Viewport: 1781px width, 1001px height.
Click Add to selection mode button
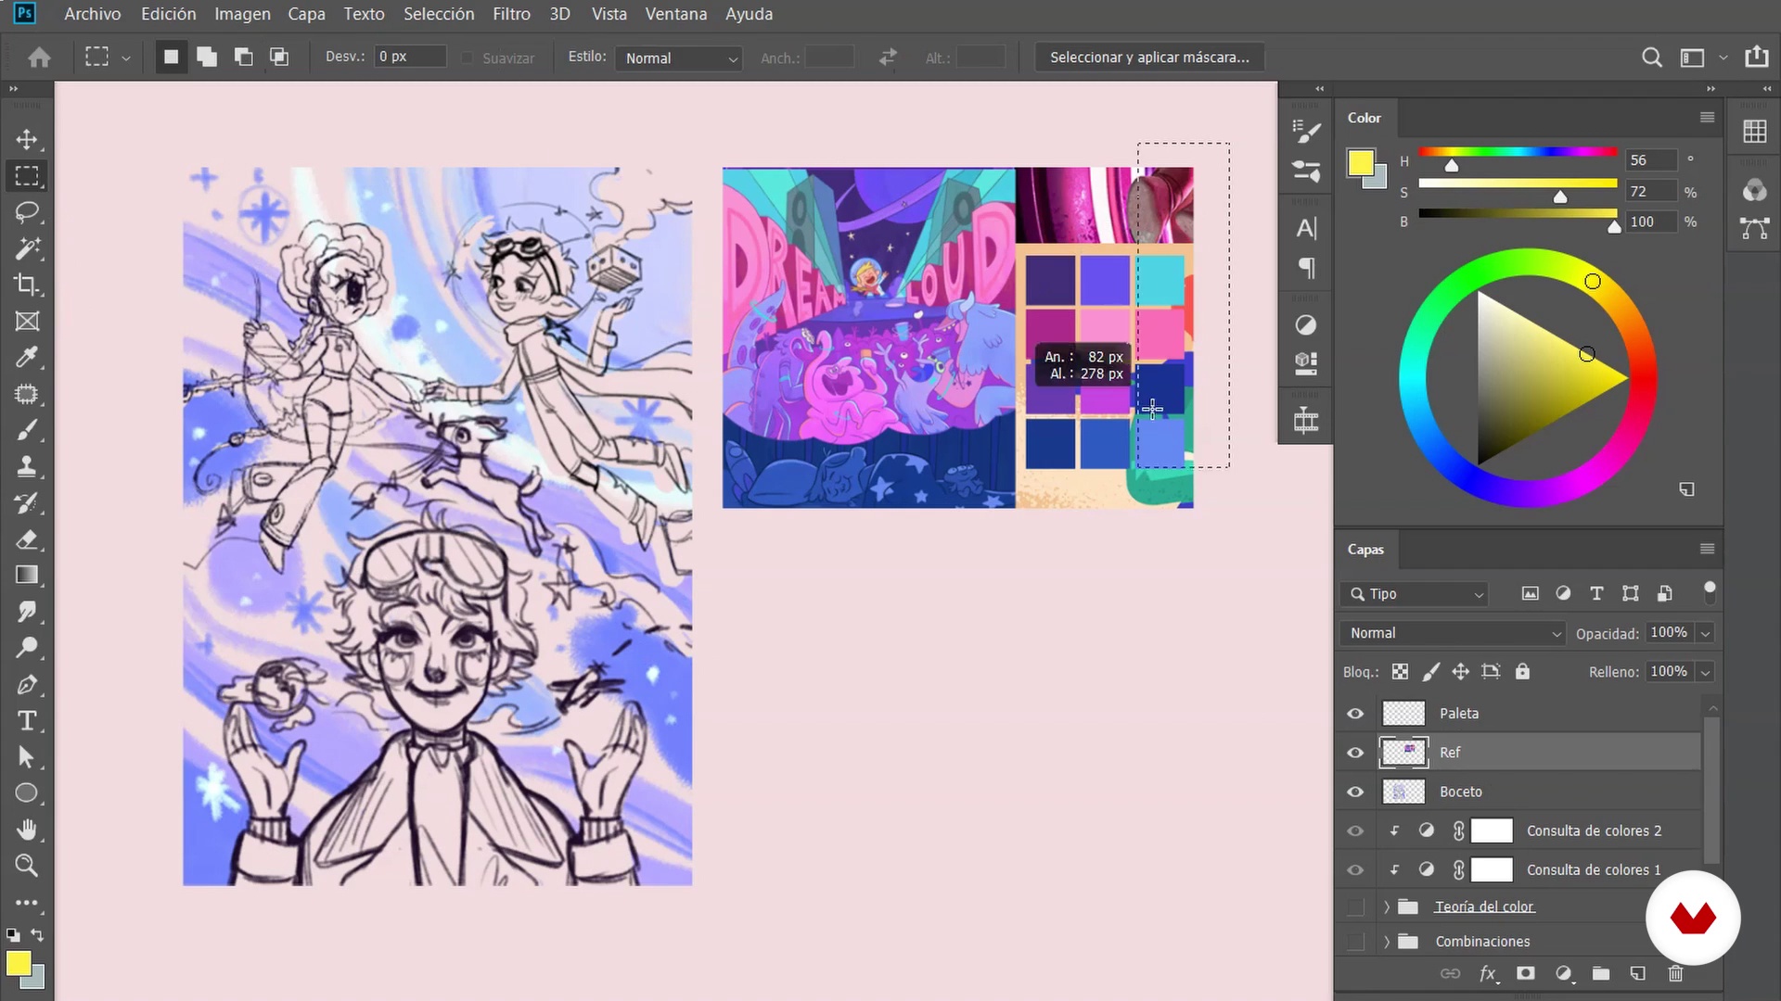coord(207,57)
